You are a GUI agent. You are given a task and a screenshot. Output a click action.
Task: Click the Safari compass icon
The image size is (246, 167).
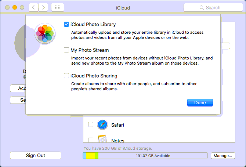tap(102, 125)
